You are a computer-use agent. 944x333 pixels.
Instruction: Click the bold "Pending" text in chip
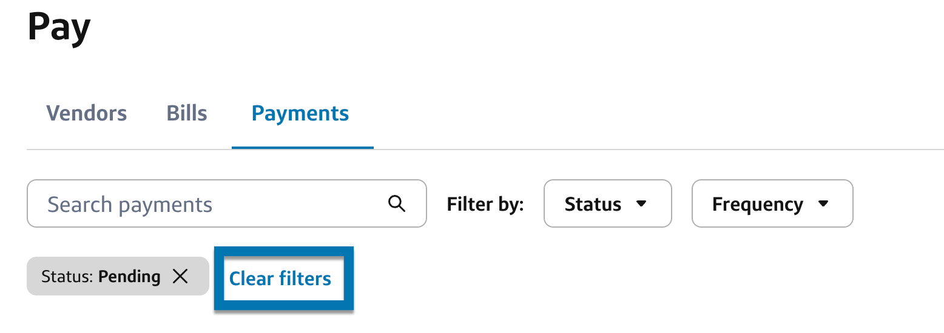(x=129, y=277)
